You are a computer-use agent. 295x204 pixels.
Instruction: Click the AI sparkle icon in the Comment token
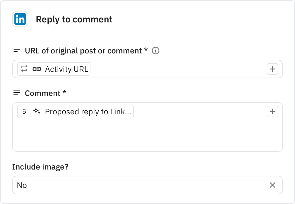tap(37, 111)
